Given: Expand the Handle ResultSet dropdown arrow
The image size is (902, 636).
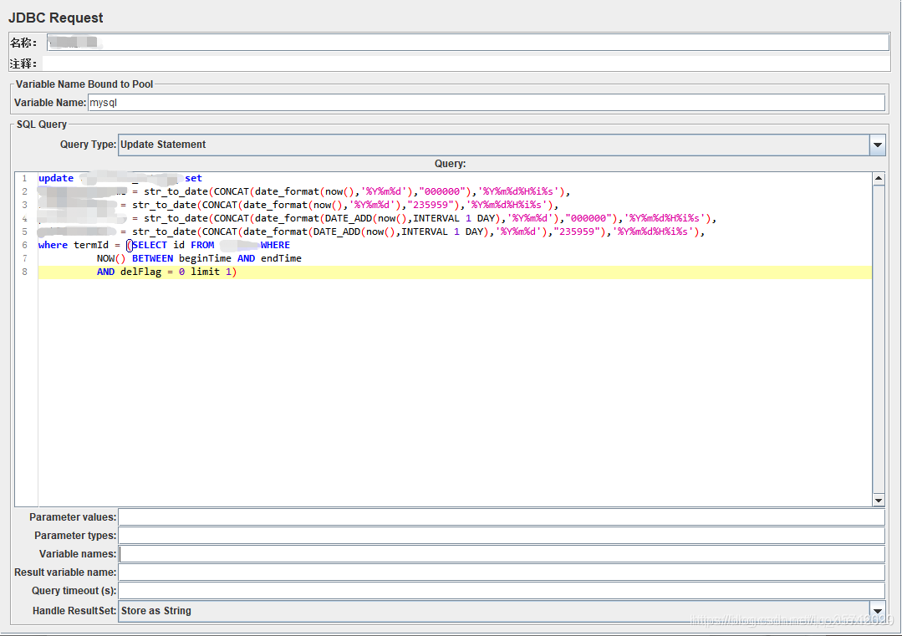Looking at the screenshot, I should coord(877,611).
